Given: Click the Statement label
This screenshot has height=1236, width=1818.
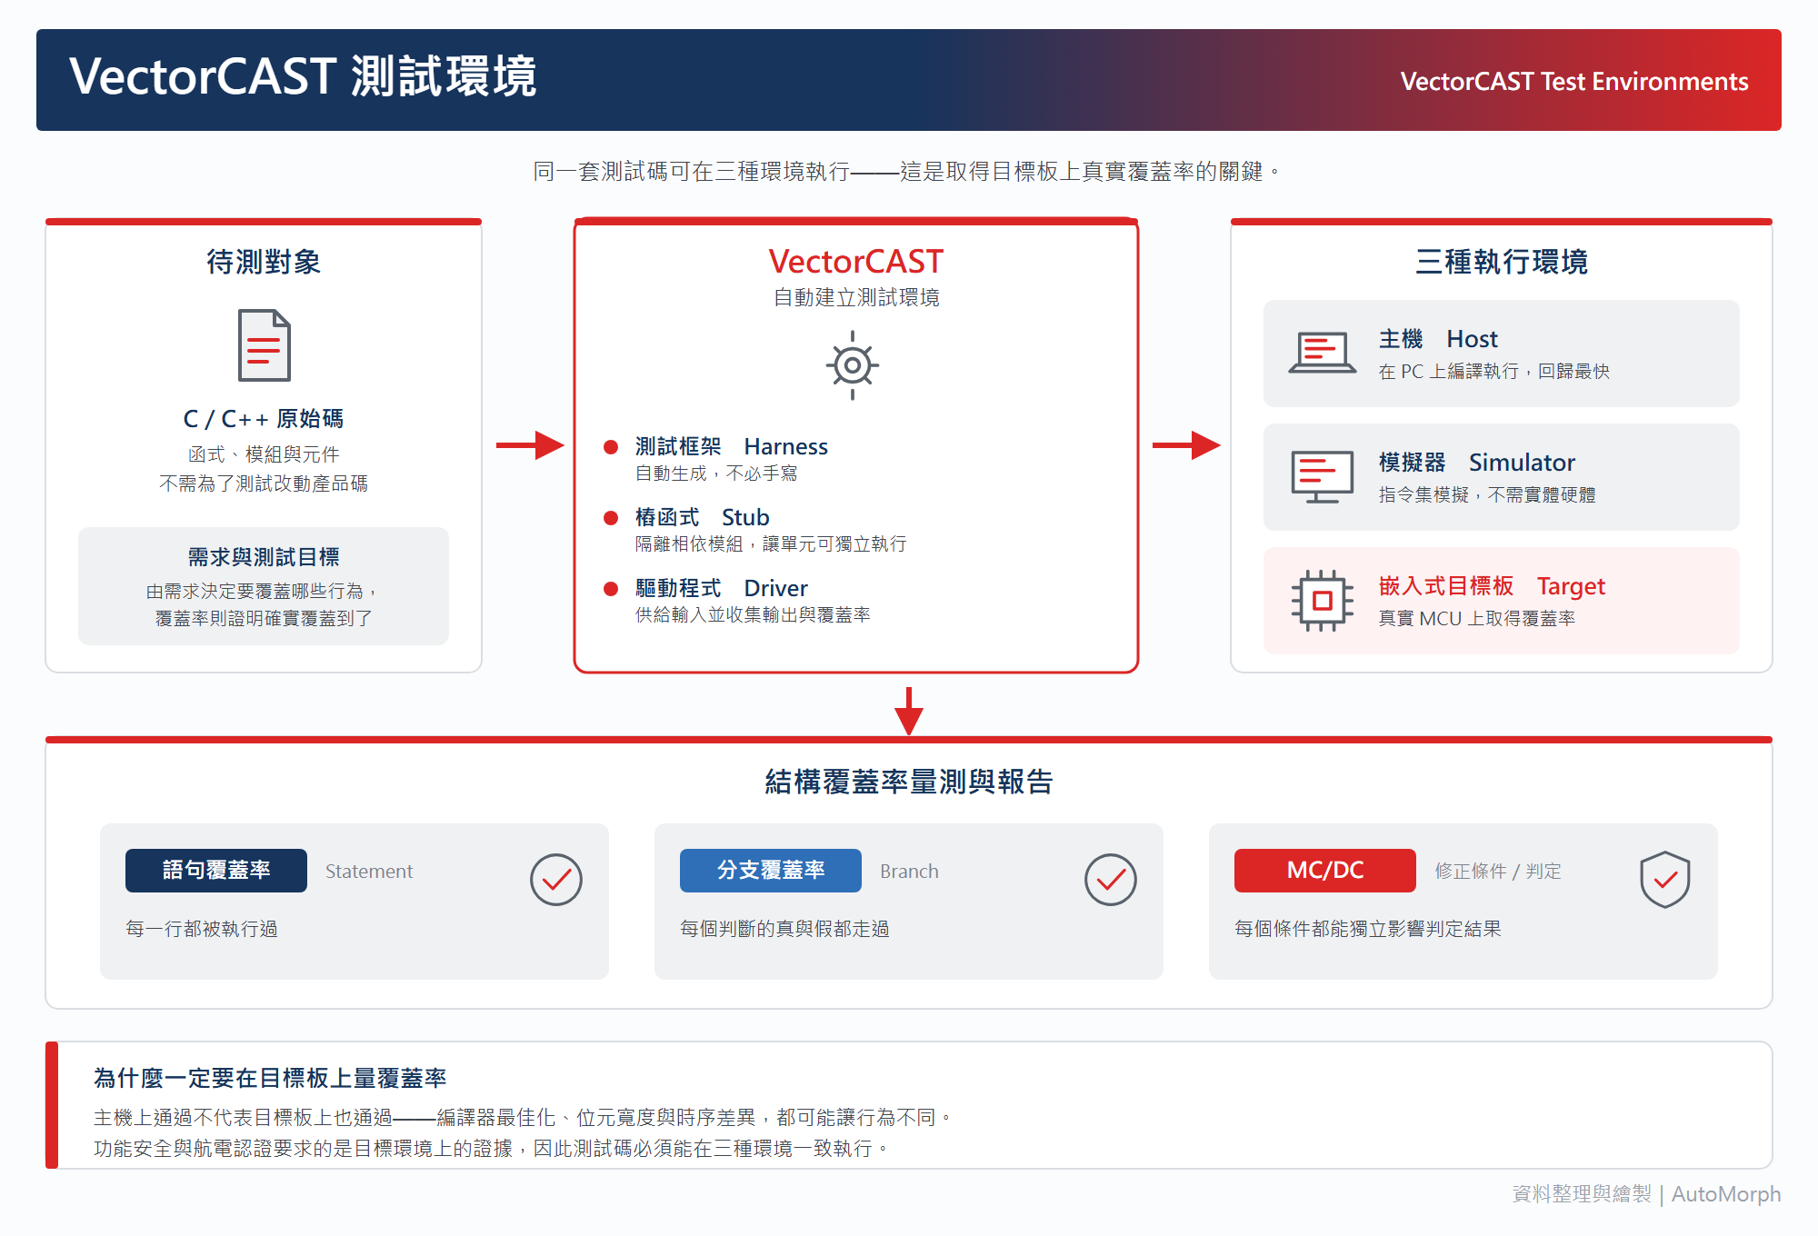Looking at the screenshot, I should pos(369,872).
